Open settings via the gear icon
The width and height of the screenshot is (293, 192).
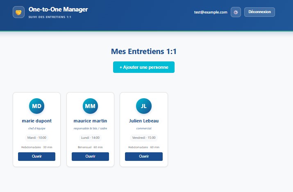coord(236,12)
